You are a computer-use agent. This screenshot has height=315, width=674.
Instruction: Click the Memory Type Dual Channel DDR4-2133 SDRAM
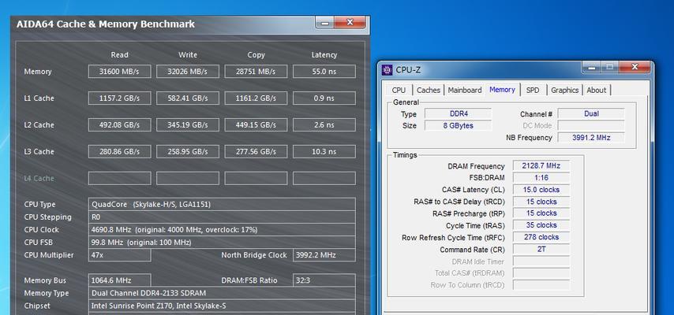[x=222, y=293]
